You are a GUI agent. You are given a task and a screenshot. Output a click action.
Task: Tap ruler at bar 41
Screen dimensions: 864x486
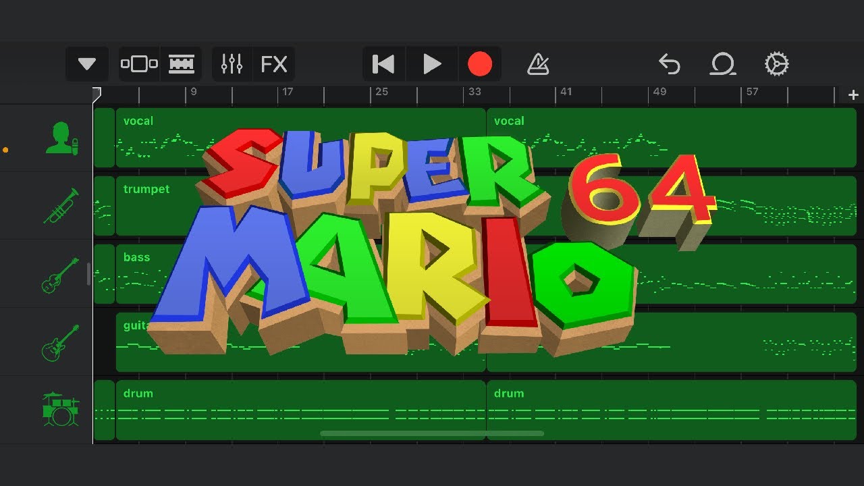tap(566, 92)
